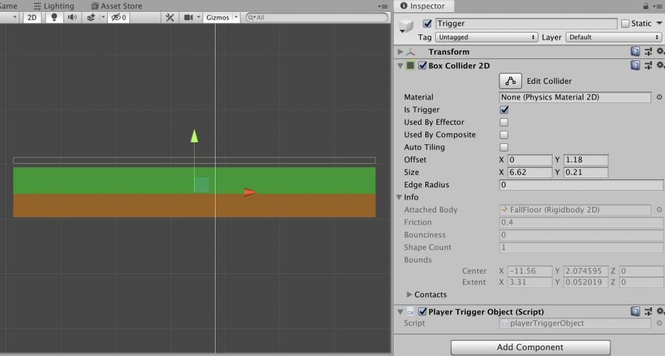Open the scene effects dropdown arrow
The image size is (665, 356).
coord(103,18)
